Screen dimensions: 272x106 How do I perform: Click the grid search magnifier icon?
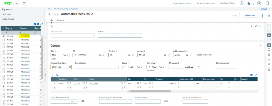click(57, 75)
